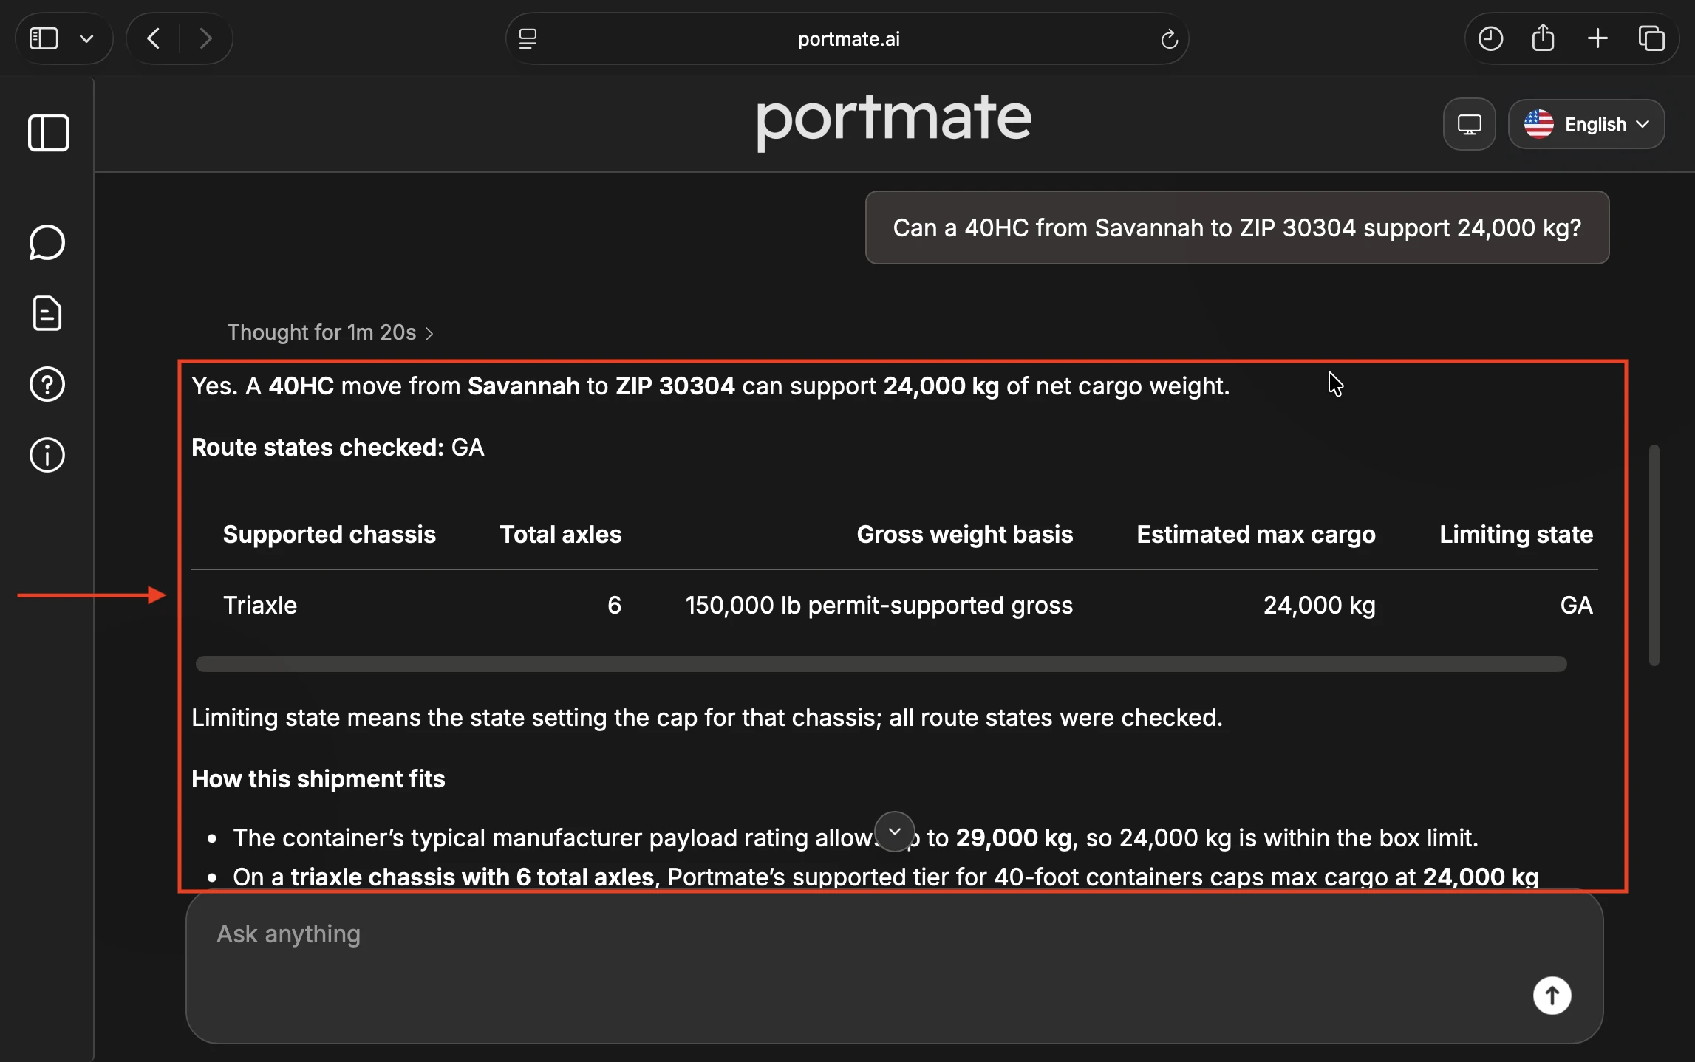Image resolution: width=1695 pixels, height=1062 pixels.
Task: Open the info circle icon in sidebar
Action: tap(47, 455)
